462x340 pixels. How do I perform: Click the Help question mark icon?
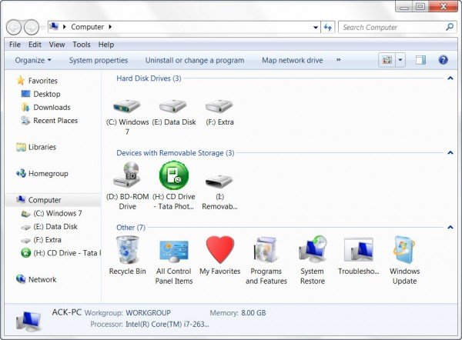(x=444, y=60)
